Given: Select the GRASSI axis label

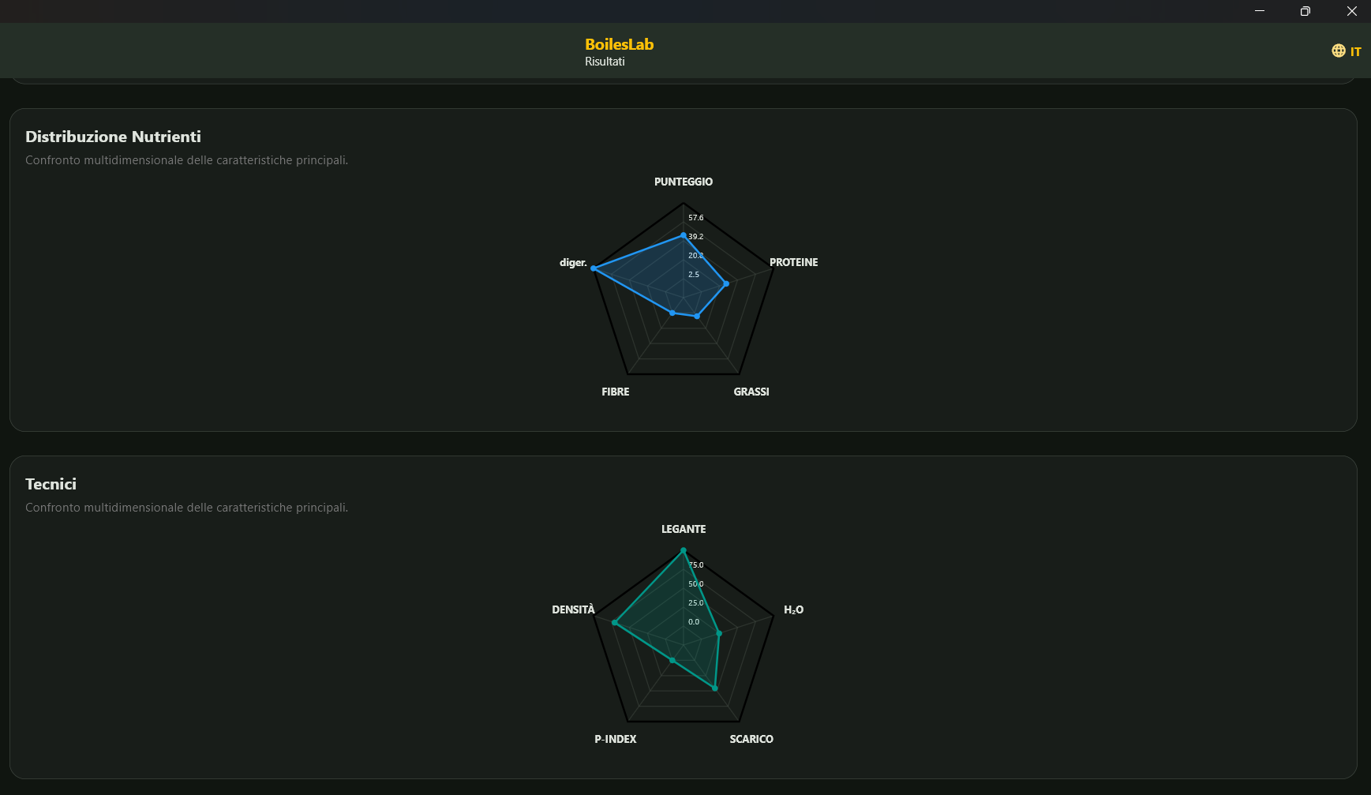Looking at the screenshot, I should tap(751, 392).
